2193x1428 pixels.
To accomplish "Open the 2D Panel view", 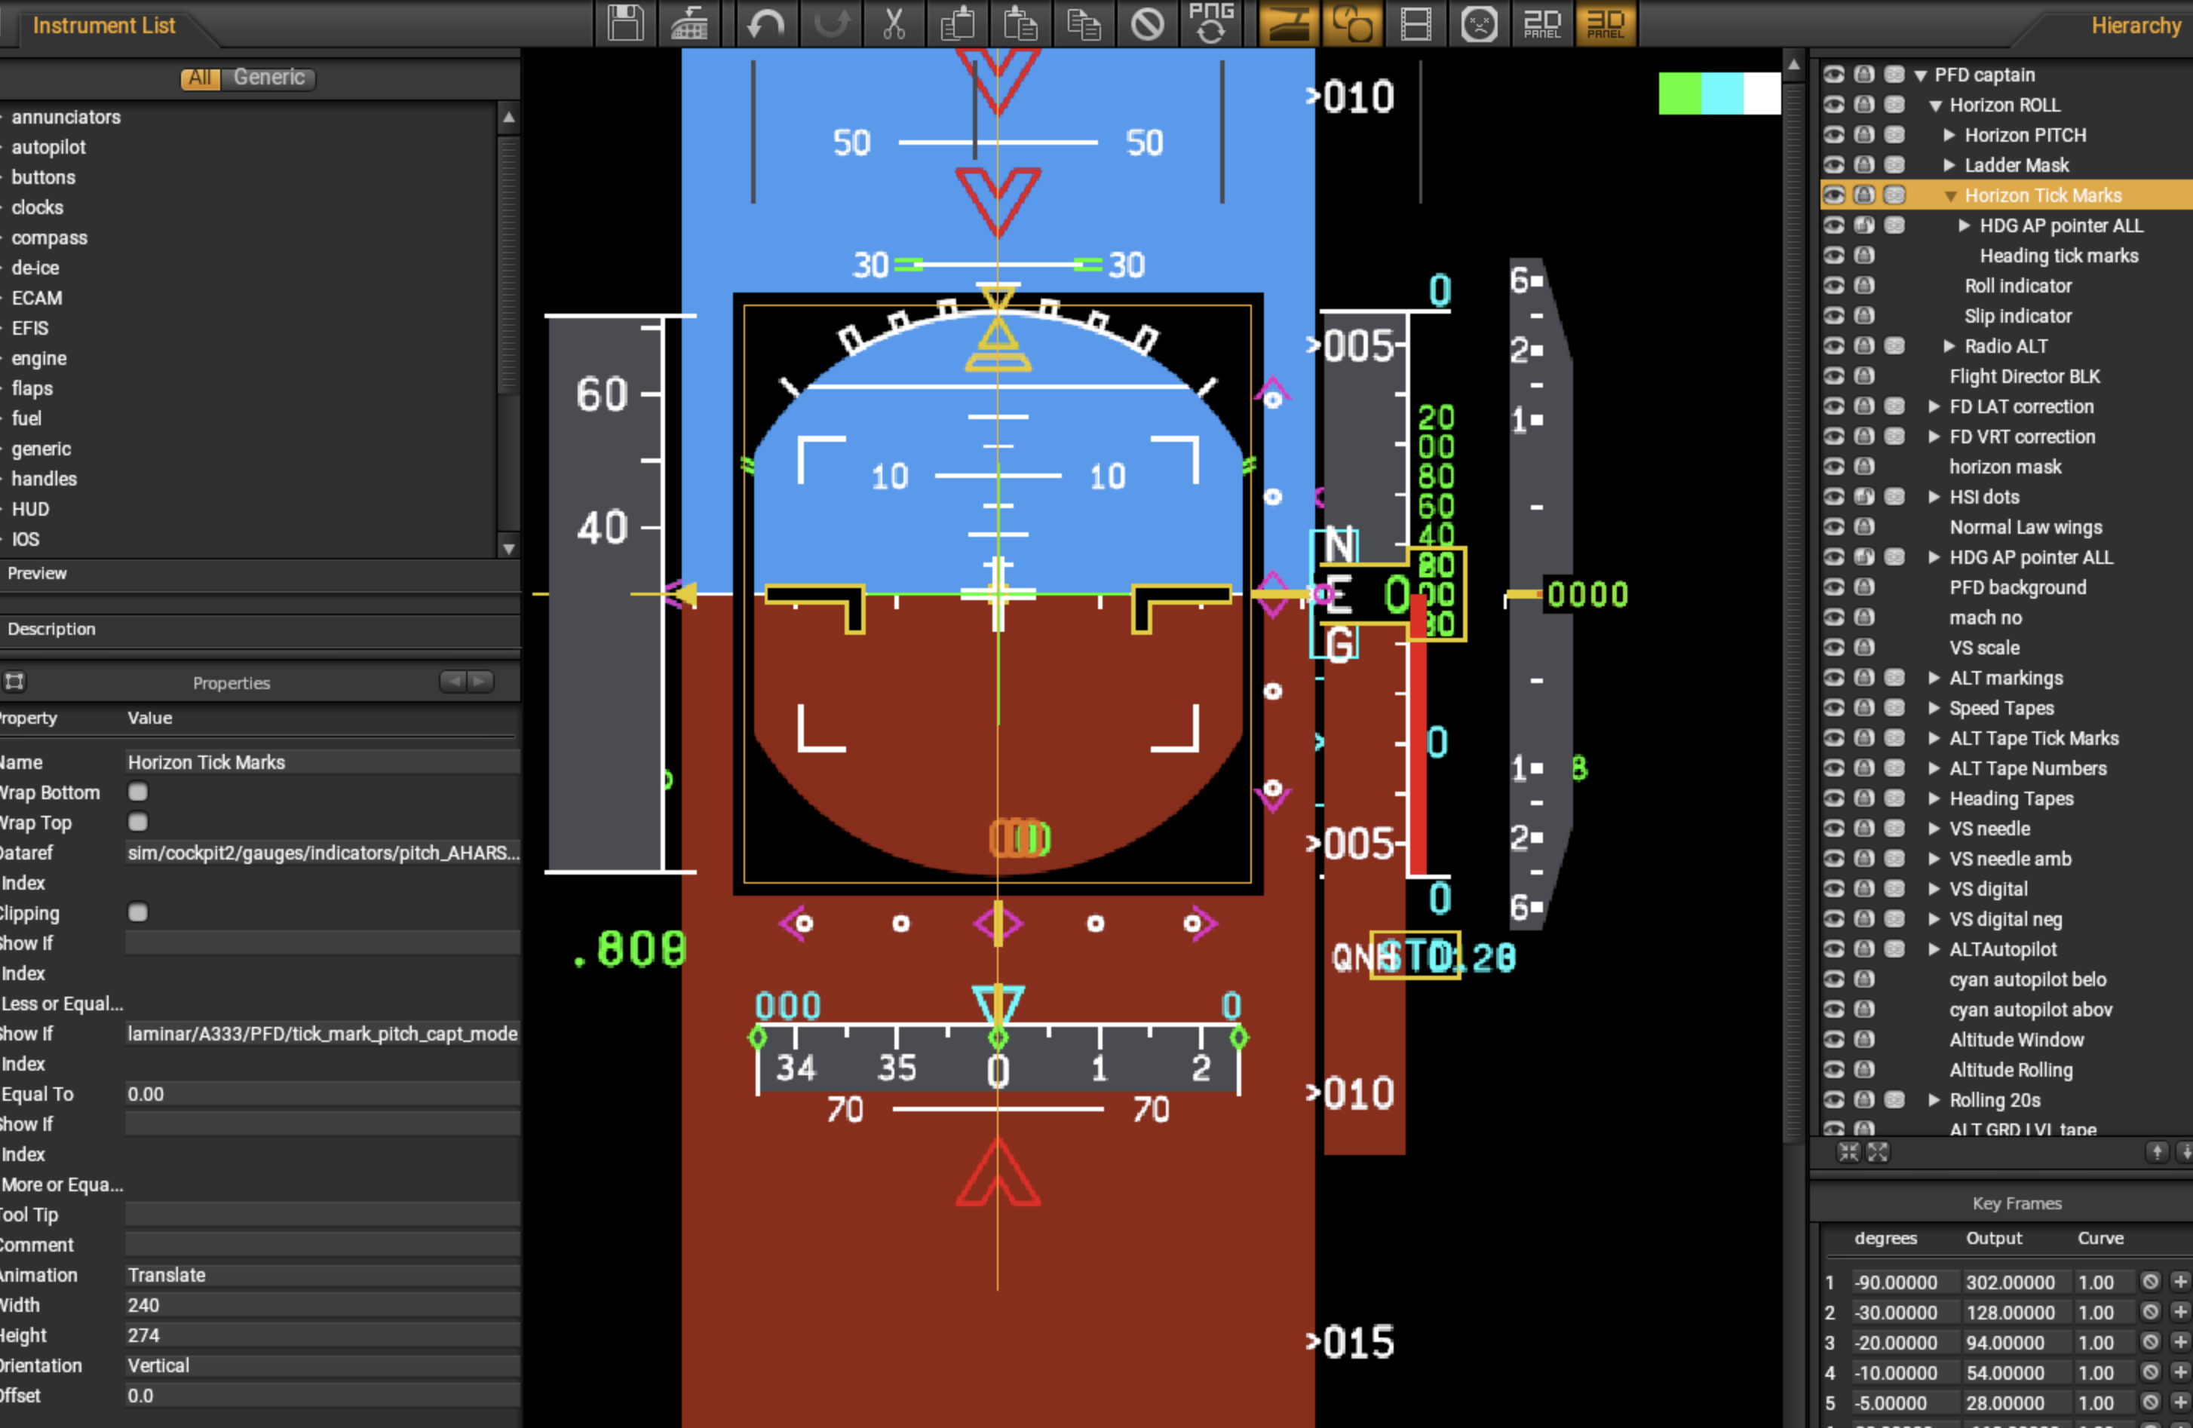I will pyautogui.click(x=1541, y=24).
